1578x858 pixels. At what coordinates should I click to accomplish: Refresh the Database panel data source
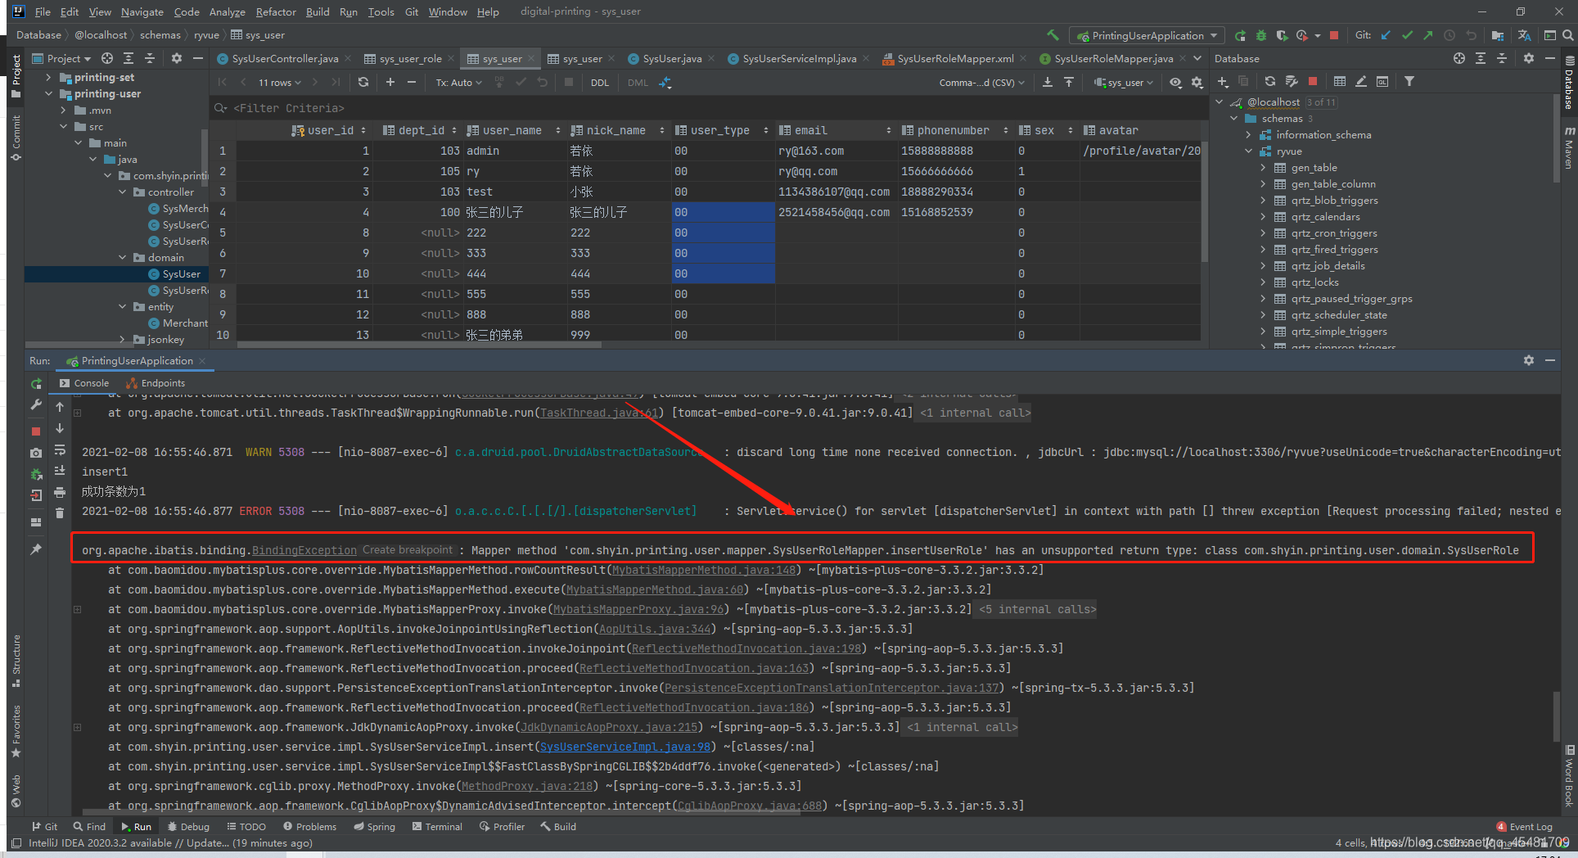[x=1270, y=81]
